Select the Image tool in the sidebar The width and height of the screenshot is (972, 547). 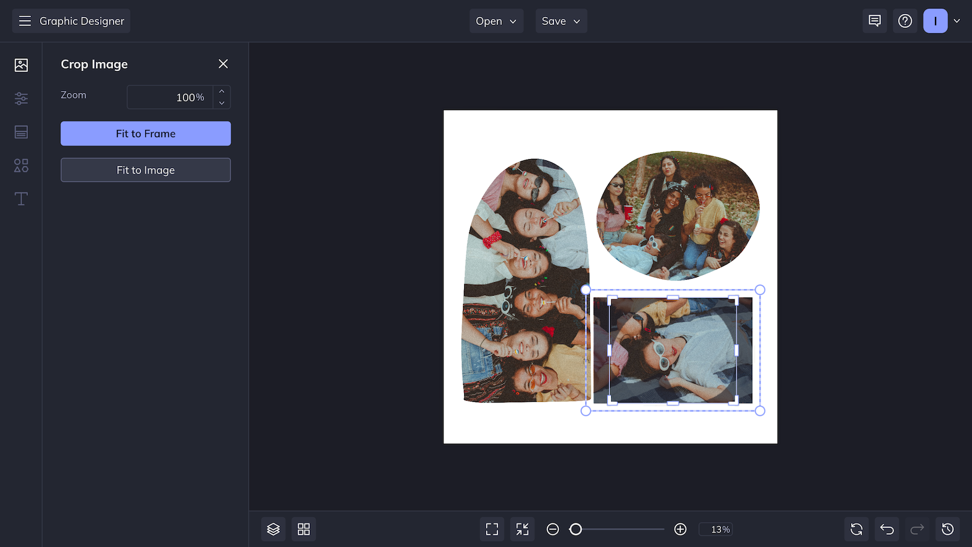tap(21, 64)
